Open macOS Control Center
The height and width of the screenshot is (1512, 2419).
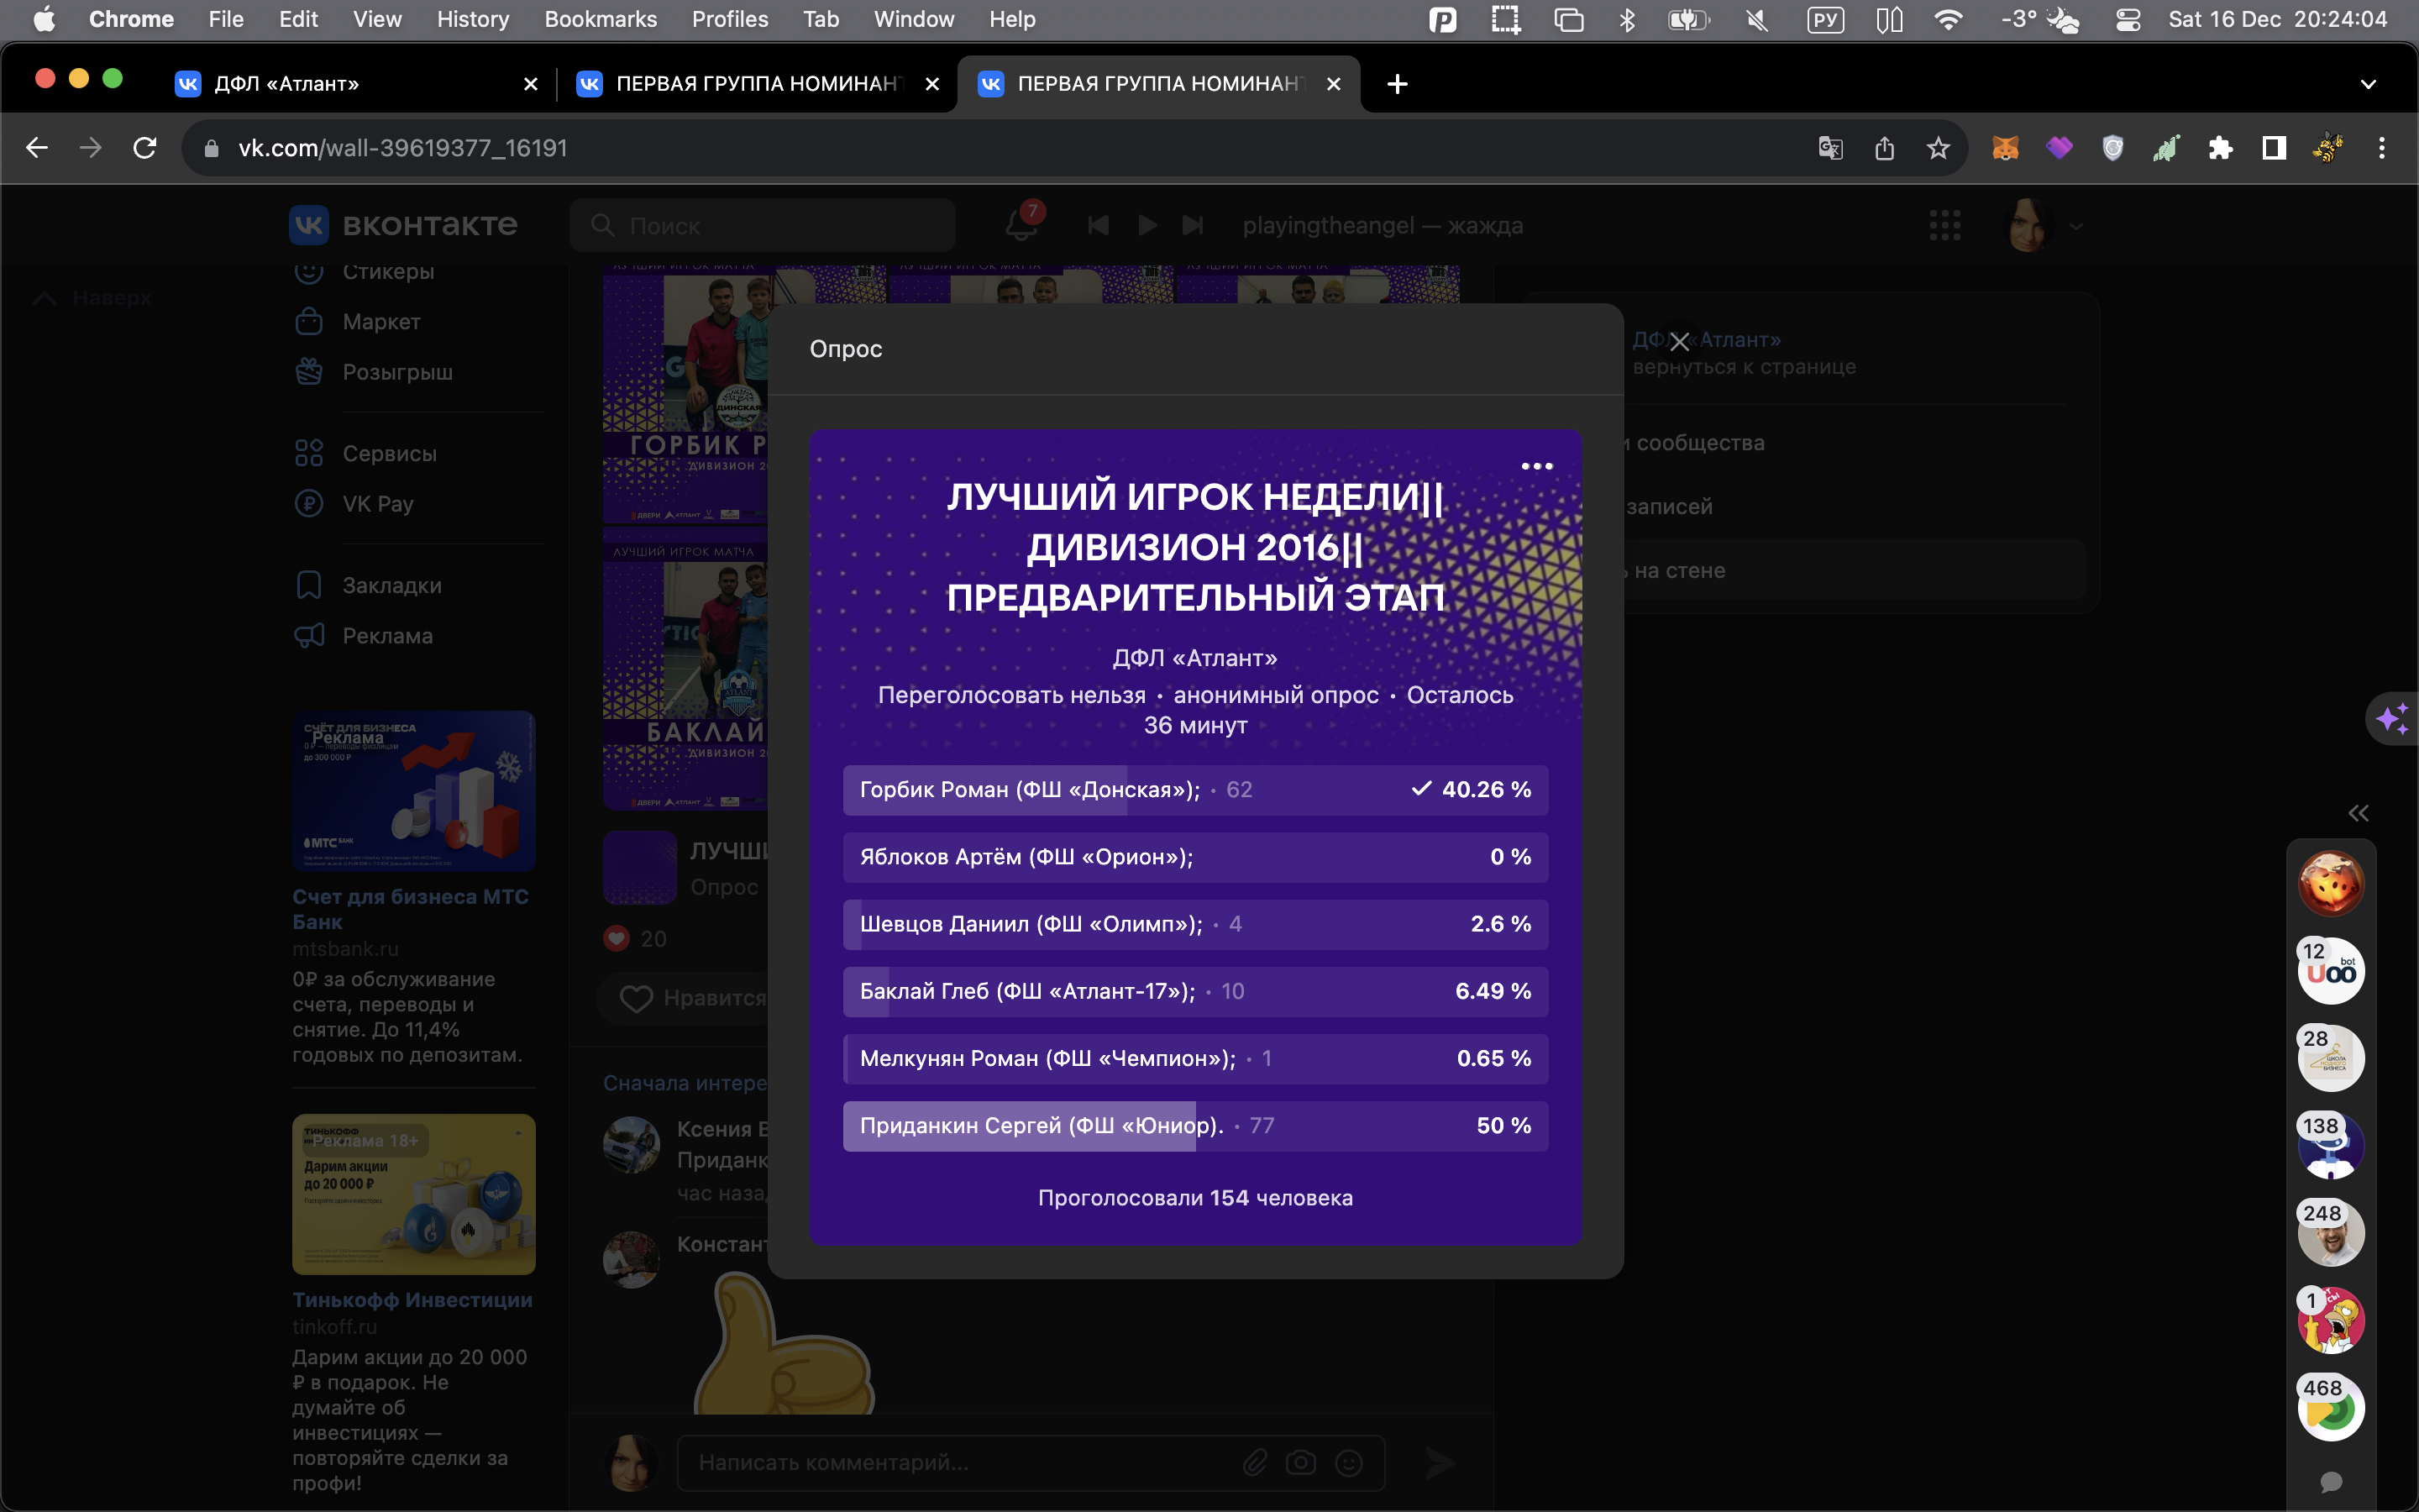[2128, 19]
